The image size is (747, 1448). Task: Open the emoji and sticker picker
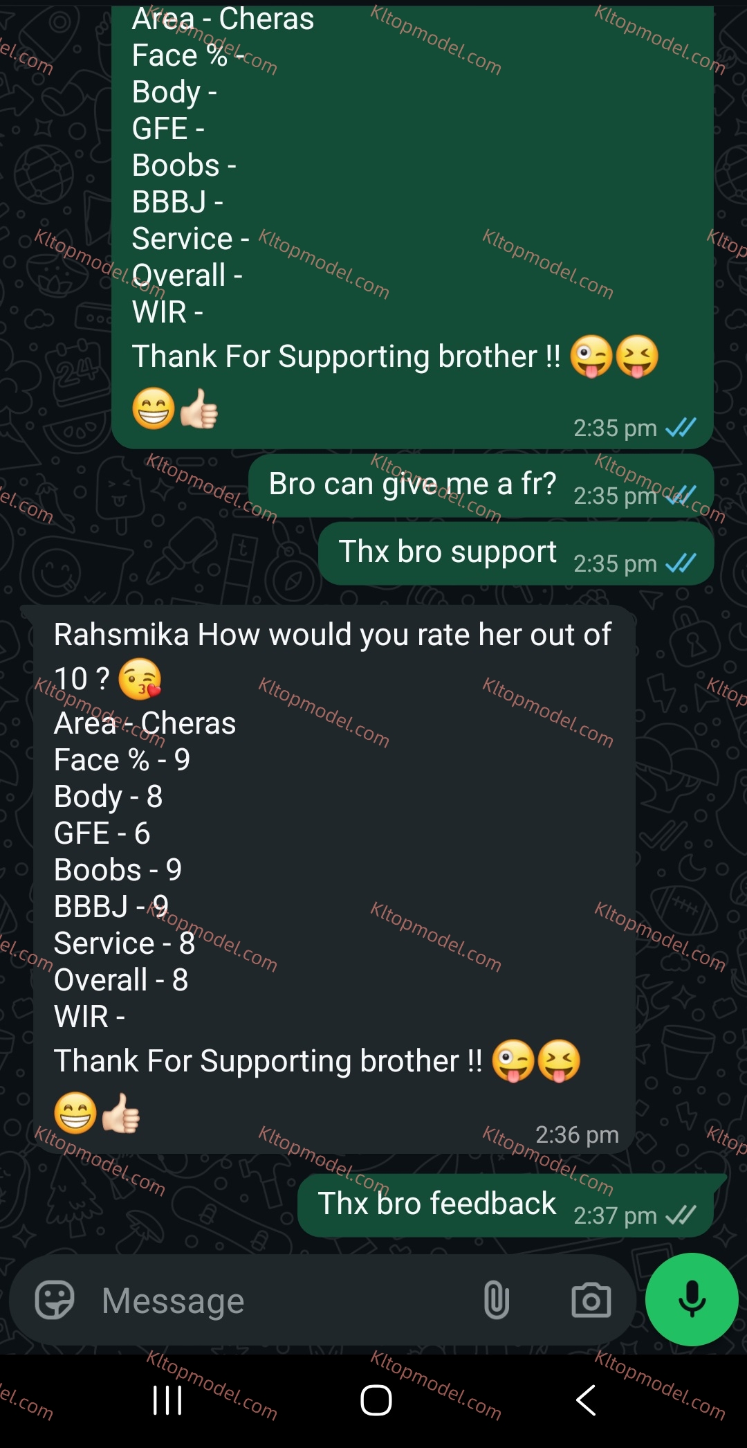(55, 1301)
